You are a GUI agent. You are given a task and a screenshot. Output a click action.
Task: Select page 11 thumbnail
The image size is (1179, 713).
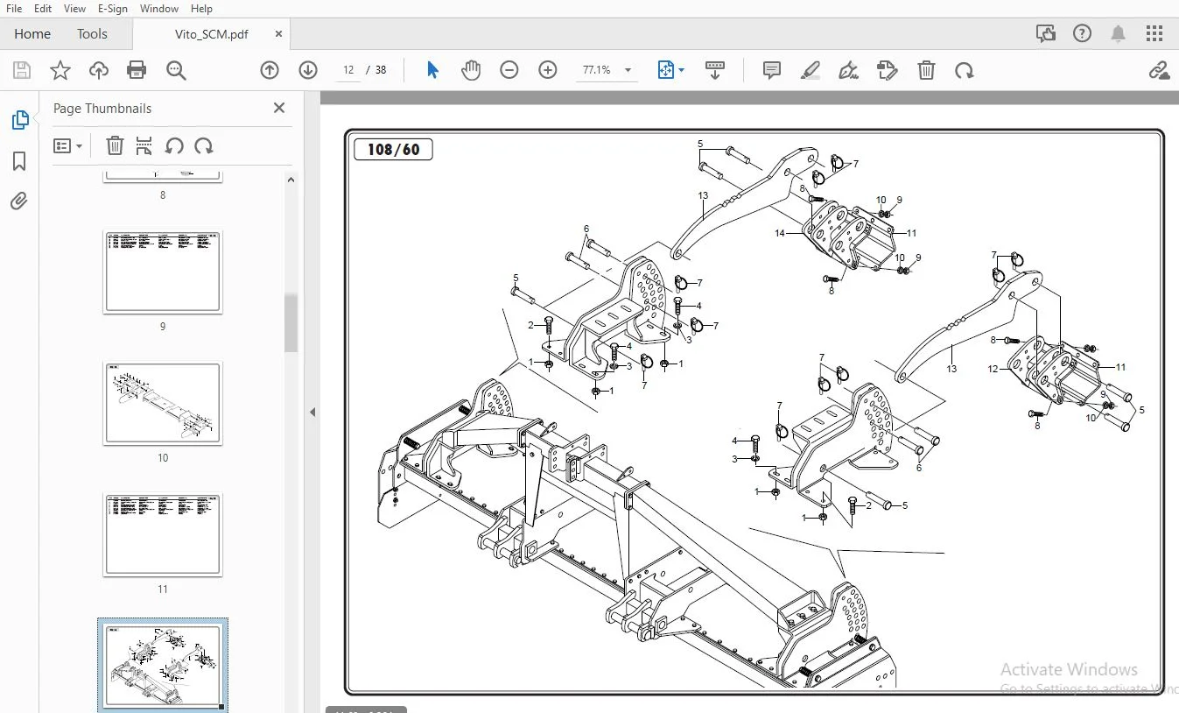[x=163, y=534]
